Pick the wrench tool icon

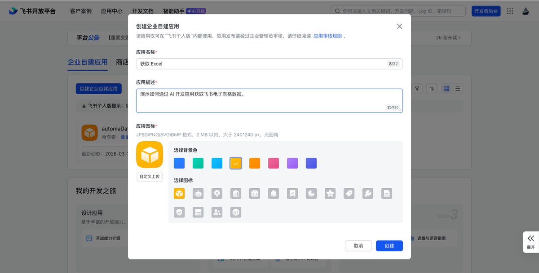click(x=368, y=193)
